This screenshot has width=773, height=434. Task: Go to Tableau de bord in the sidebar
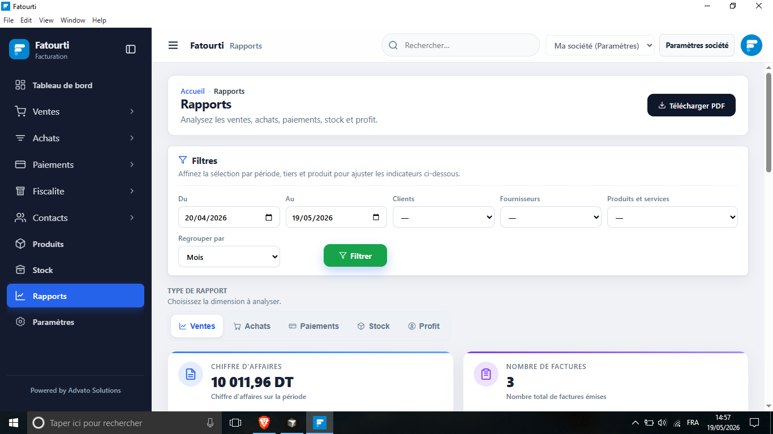tap(75, 85)
